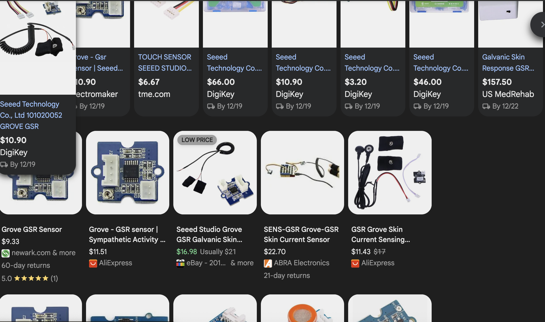545x322 pixels.
Task: Open the GSR Grove Skin Current Sensing thumbnail
Action: coord(390,173)
